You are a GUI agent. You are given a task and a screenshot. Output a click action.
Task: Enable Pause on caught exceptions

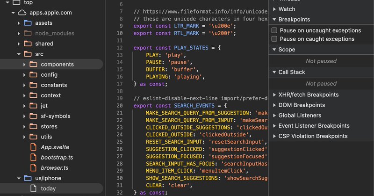[x=274, y=39]
